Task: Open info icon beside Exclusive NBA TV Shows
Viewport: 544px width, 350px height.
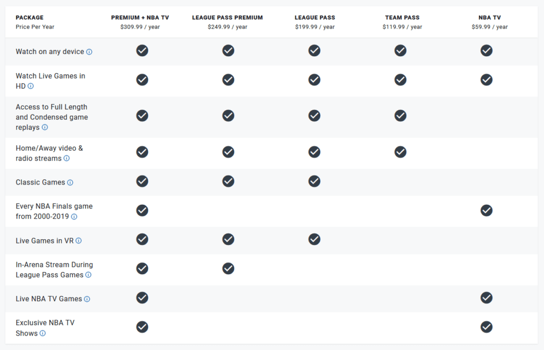Action: [42, 334]
